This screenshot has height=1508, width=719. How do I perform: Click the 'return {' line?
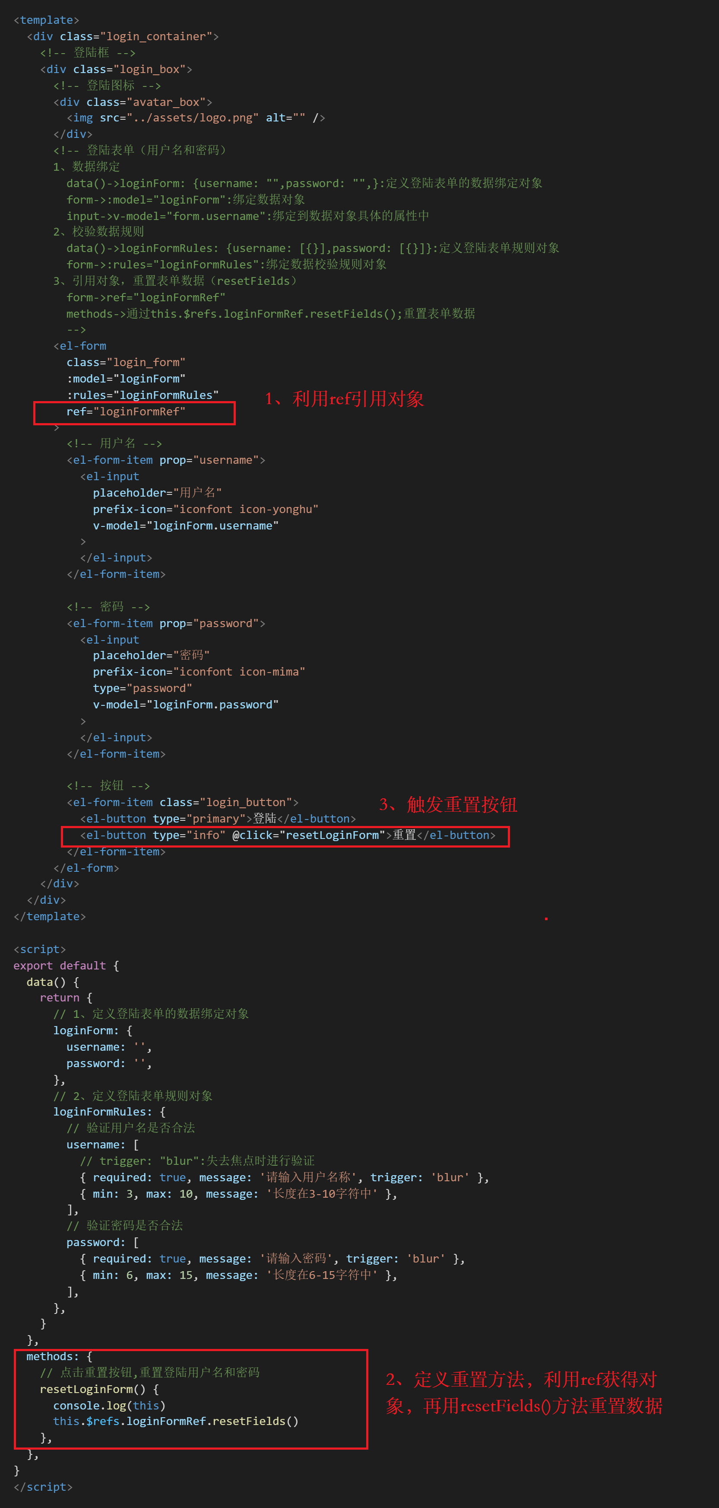point(66,998)
